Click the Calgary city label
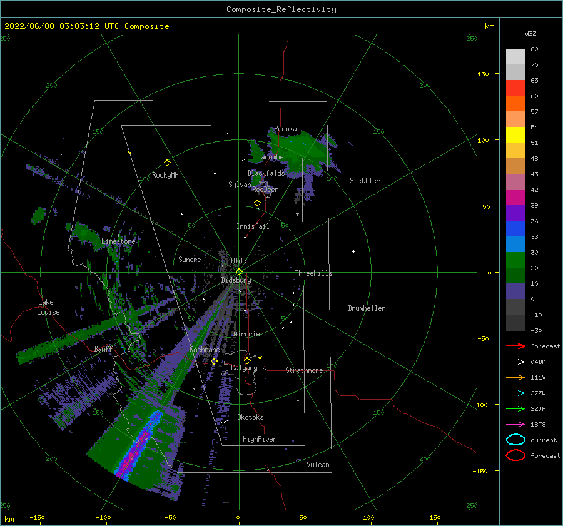The height and width of the screenshot is (526, 563). [x=244, y=368]
